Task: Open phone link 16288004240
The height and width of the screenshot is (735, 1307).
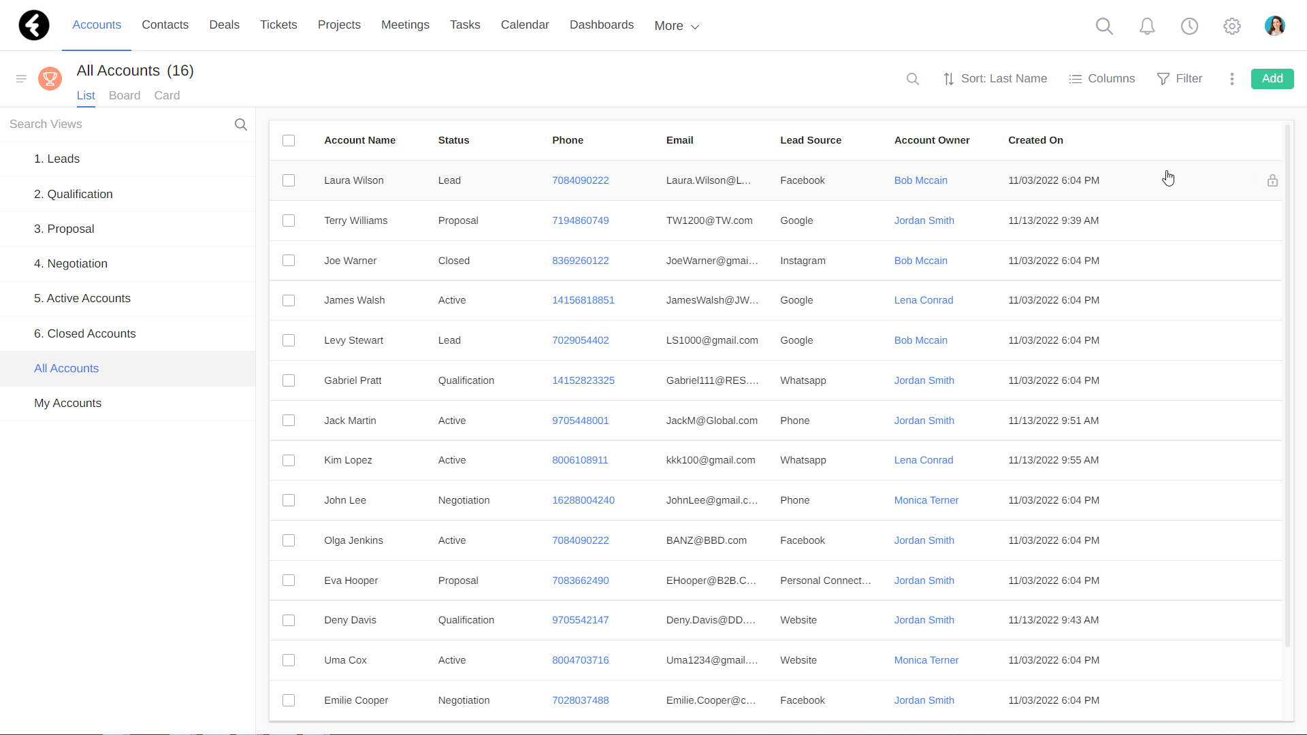Action: [583, 500]
